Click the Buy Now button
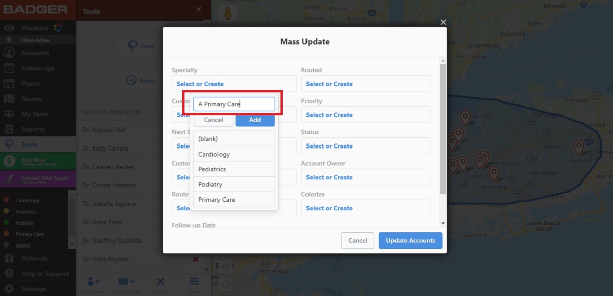The height and width of the screenshot is (296, 613). point(38,161)
